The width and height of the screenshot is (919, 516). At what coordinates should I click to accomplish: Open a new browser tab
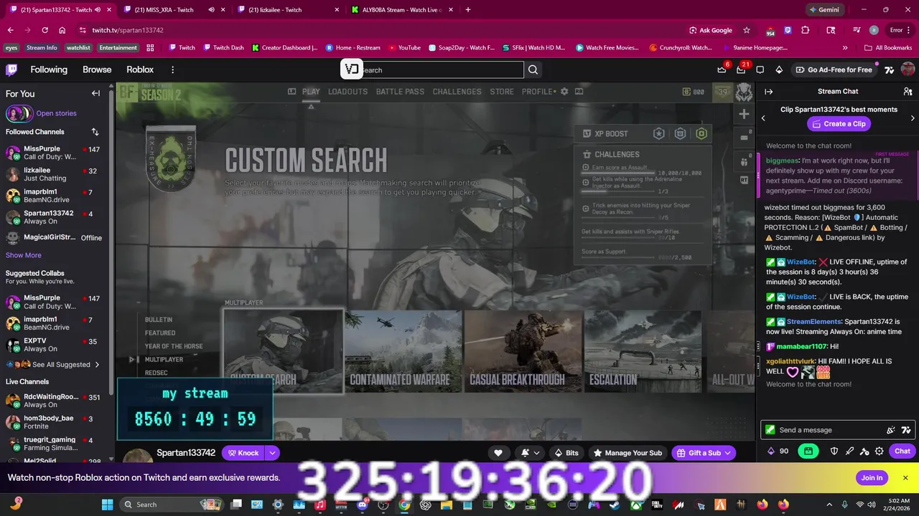468,10
